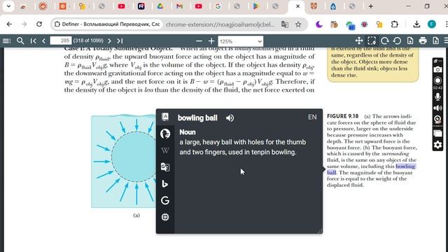The image size is (448, 252).
Task: Jump to last page of PDF
Action: click(120, 41)
